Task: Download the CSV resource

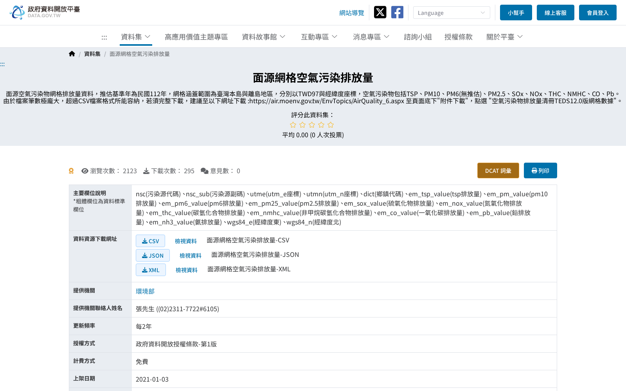Action: [x=151, y=241]
